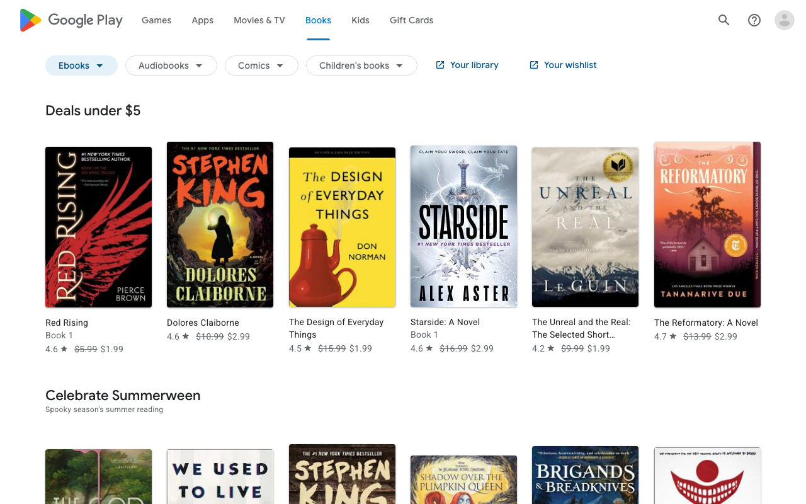This screenshot has width=806, height=504.
Task: Click Starside: A Novel title text
Action: tap(445, 322)
